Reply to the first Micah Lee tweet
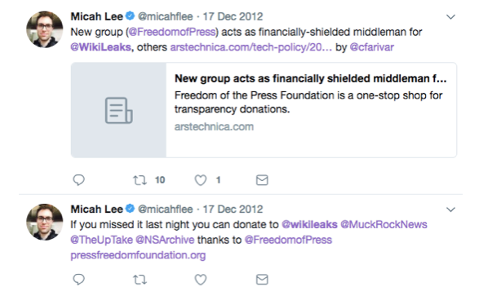This screenshot has height=300, width=479. pos(79,180)
